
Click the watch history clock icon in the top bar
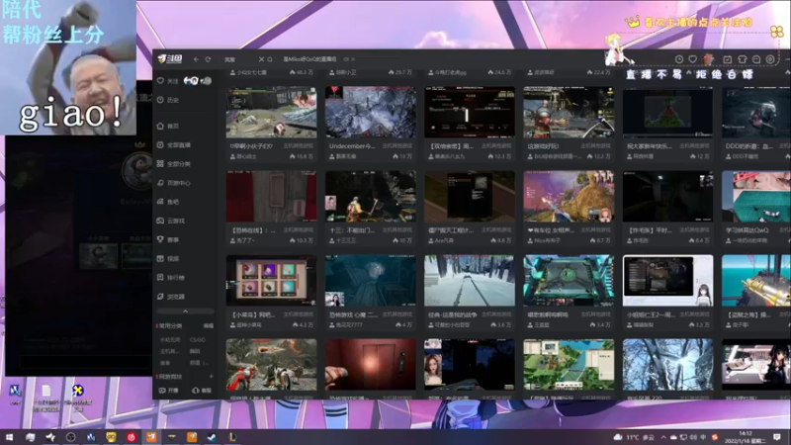(679, 59)
